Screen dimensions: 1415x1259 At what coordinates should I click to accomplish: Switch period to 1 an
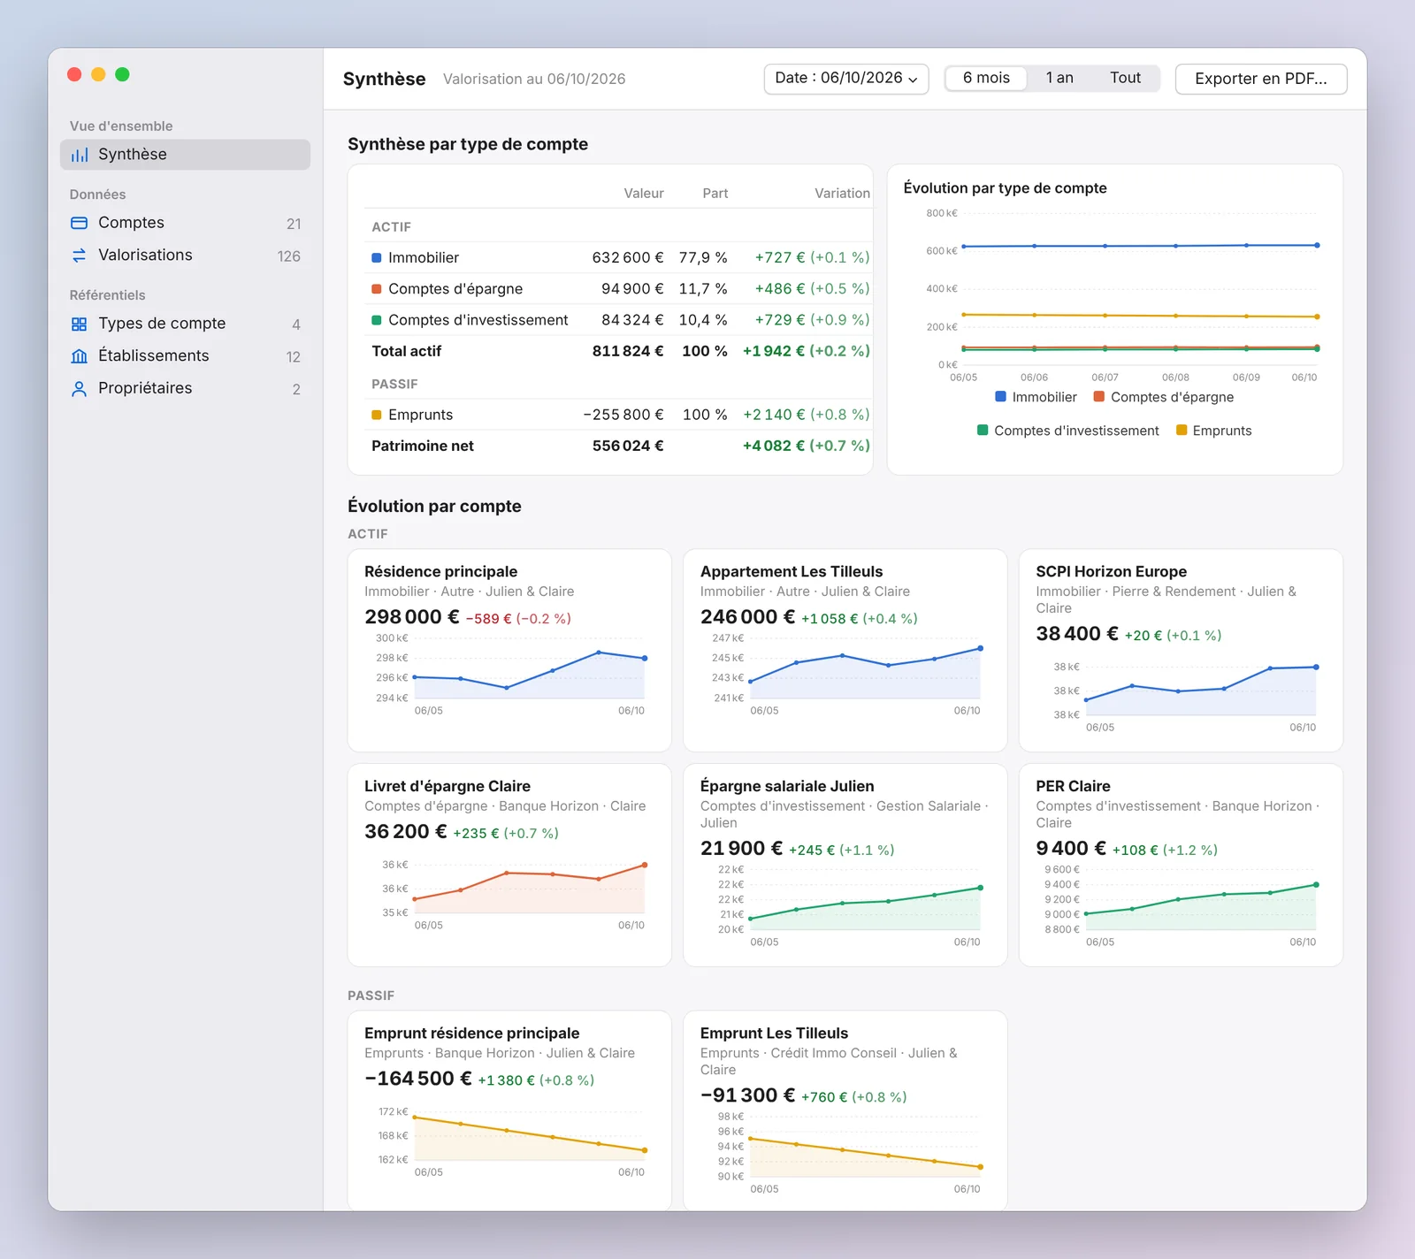coord(1059,78)
